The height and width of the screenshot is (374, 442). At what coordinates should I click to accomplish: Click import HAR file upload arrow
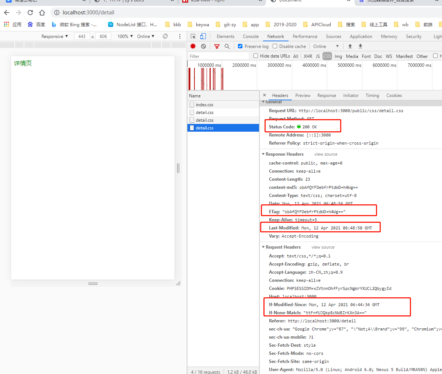click(350, 46)
